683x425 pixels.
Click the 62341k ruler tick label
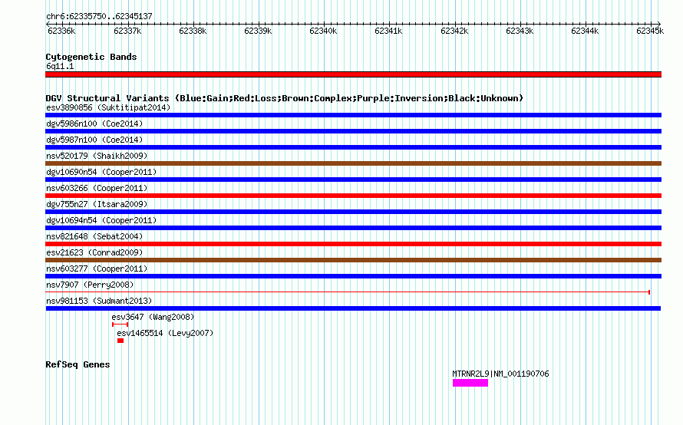pos(388,31)
